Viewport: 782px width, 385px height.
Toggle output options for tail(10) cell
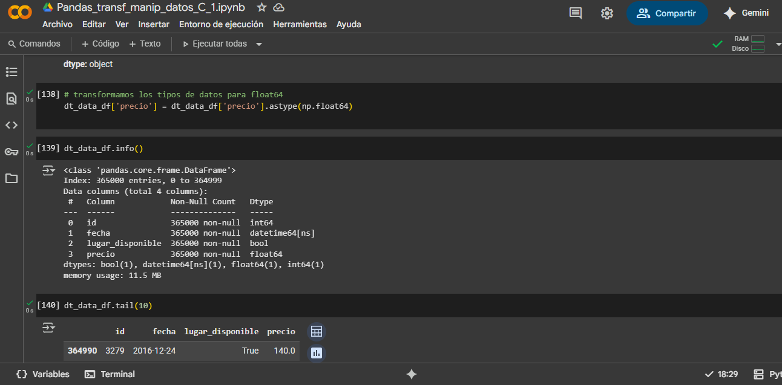[x=48, y=328]
